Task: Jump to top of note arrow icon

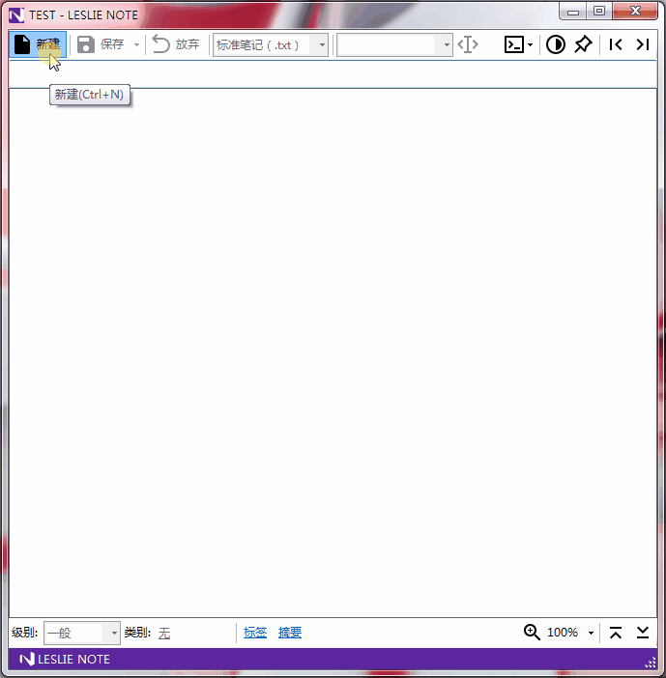Action: click(x=616, y=633)
